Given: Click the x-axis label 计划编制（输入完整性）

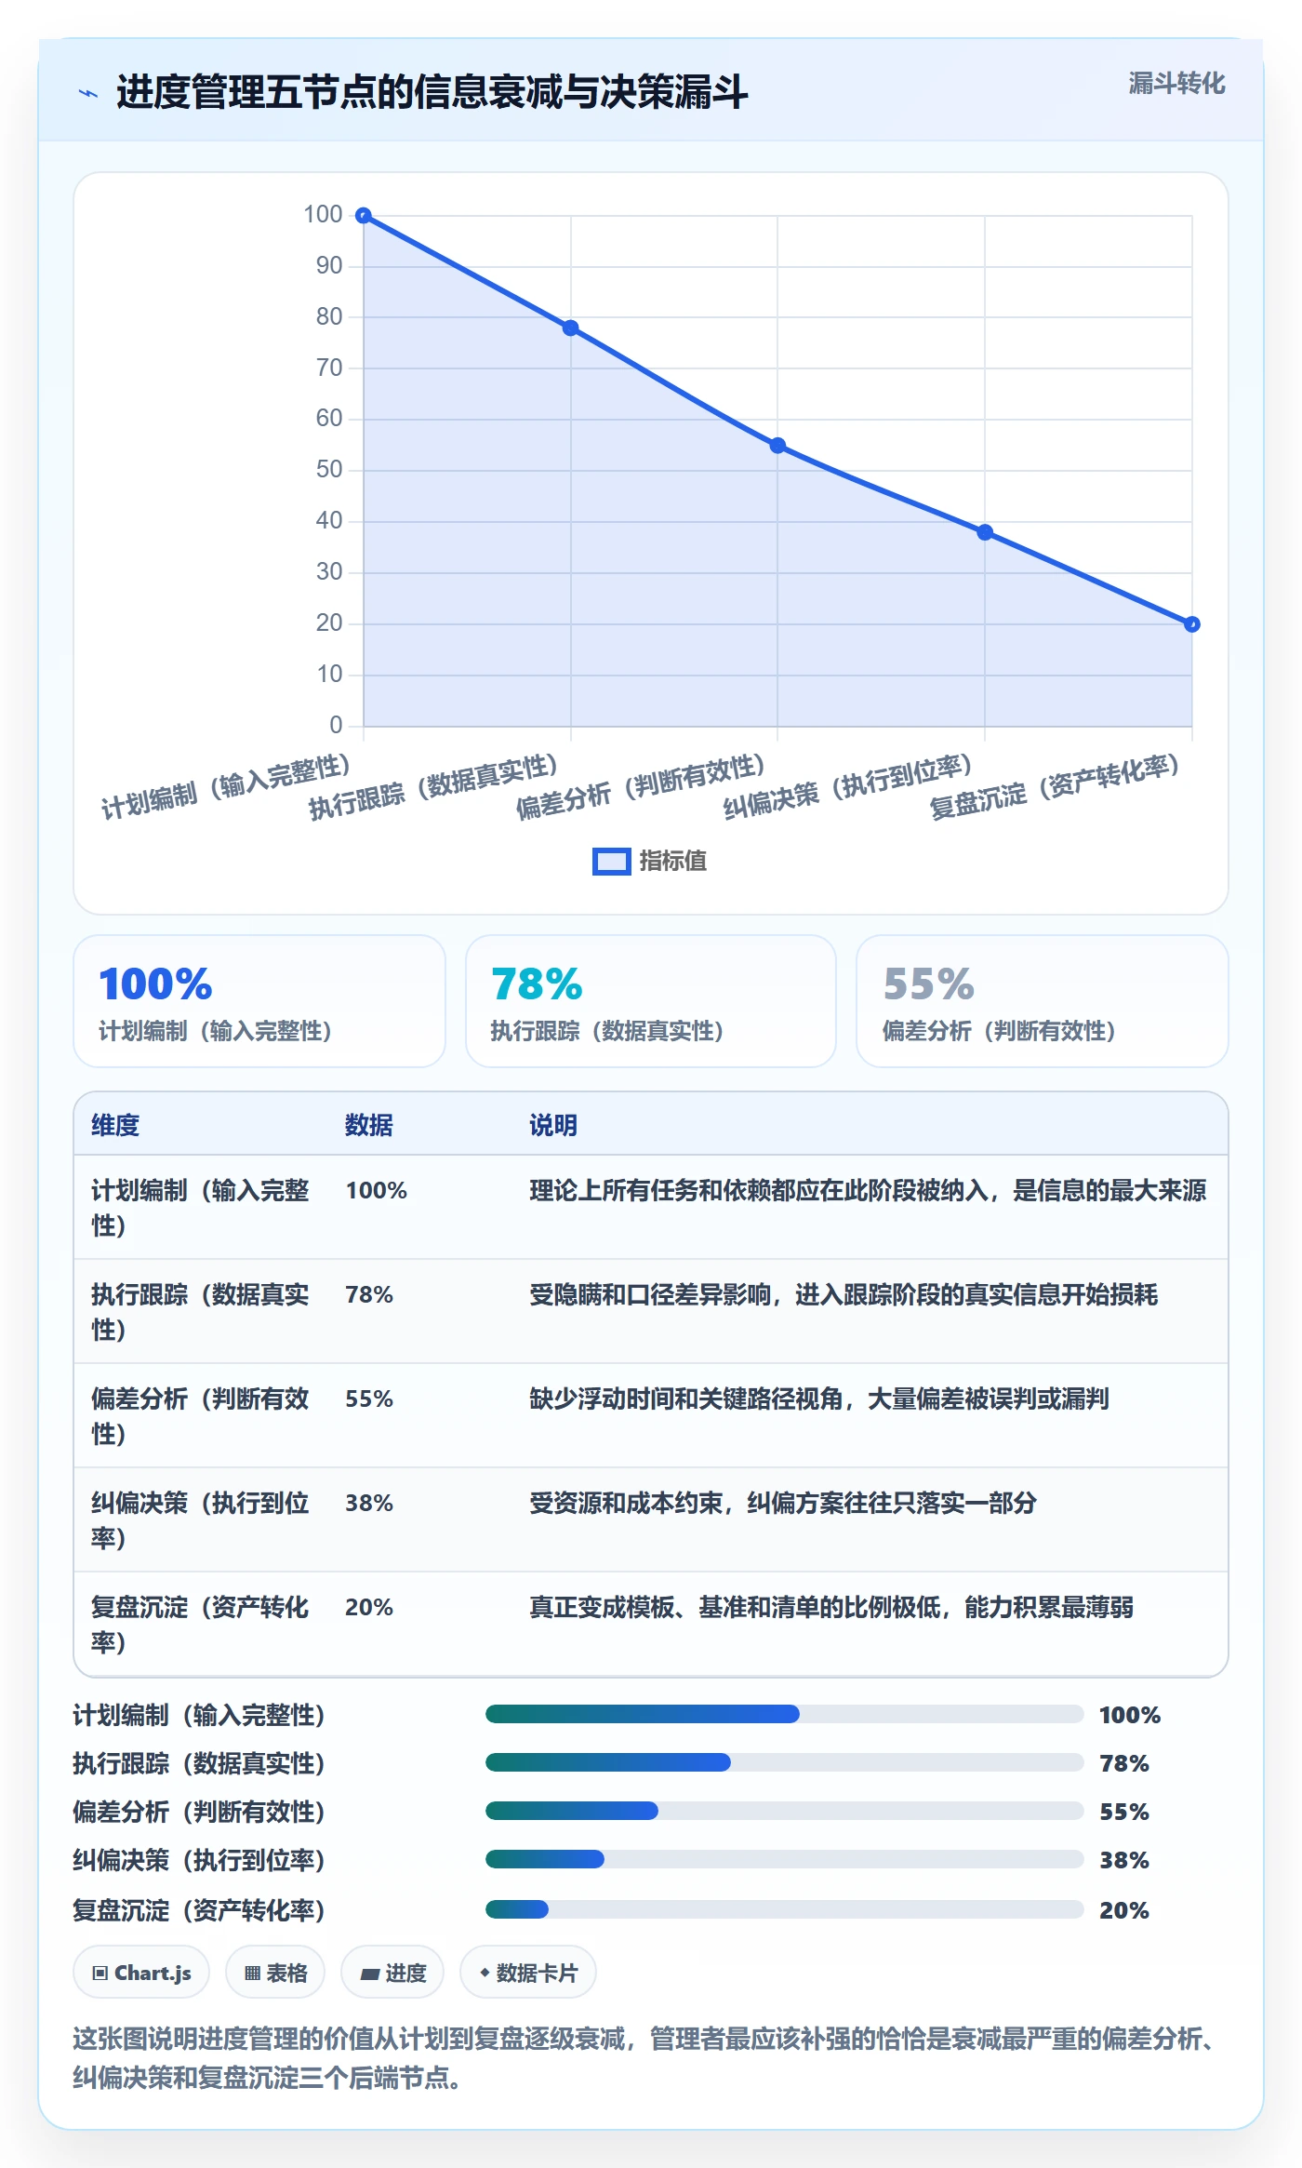Looking at the screenshot, I should pos(226,787).
